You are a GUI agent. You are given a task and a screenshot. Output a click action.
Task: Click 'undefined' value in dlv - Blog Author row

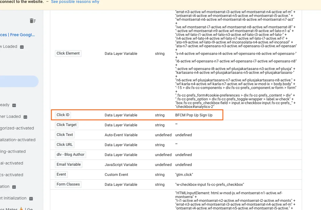184,155
